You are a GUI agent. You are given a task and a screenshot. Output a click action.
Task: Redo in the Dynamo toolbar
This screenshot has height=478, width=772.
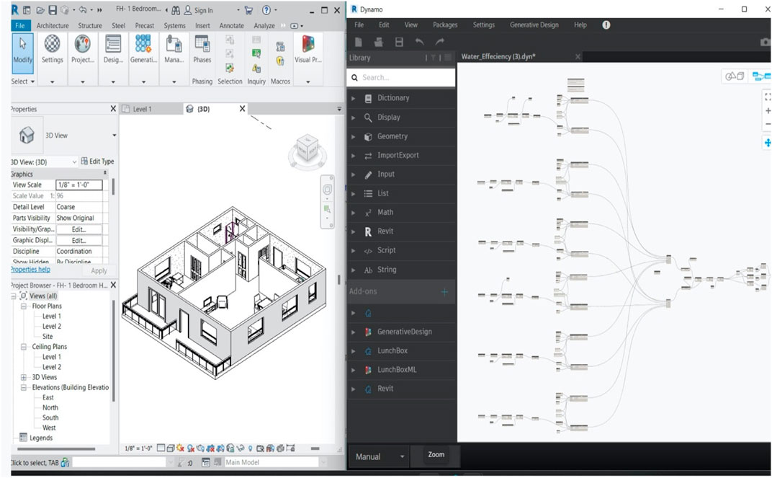tap(439, 42)
